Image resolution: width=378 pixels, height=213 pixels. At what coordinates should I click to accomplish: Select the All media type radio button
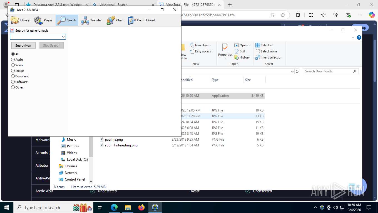pos(13,54)
